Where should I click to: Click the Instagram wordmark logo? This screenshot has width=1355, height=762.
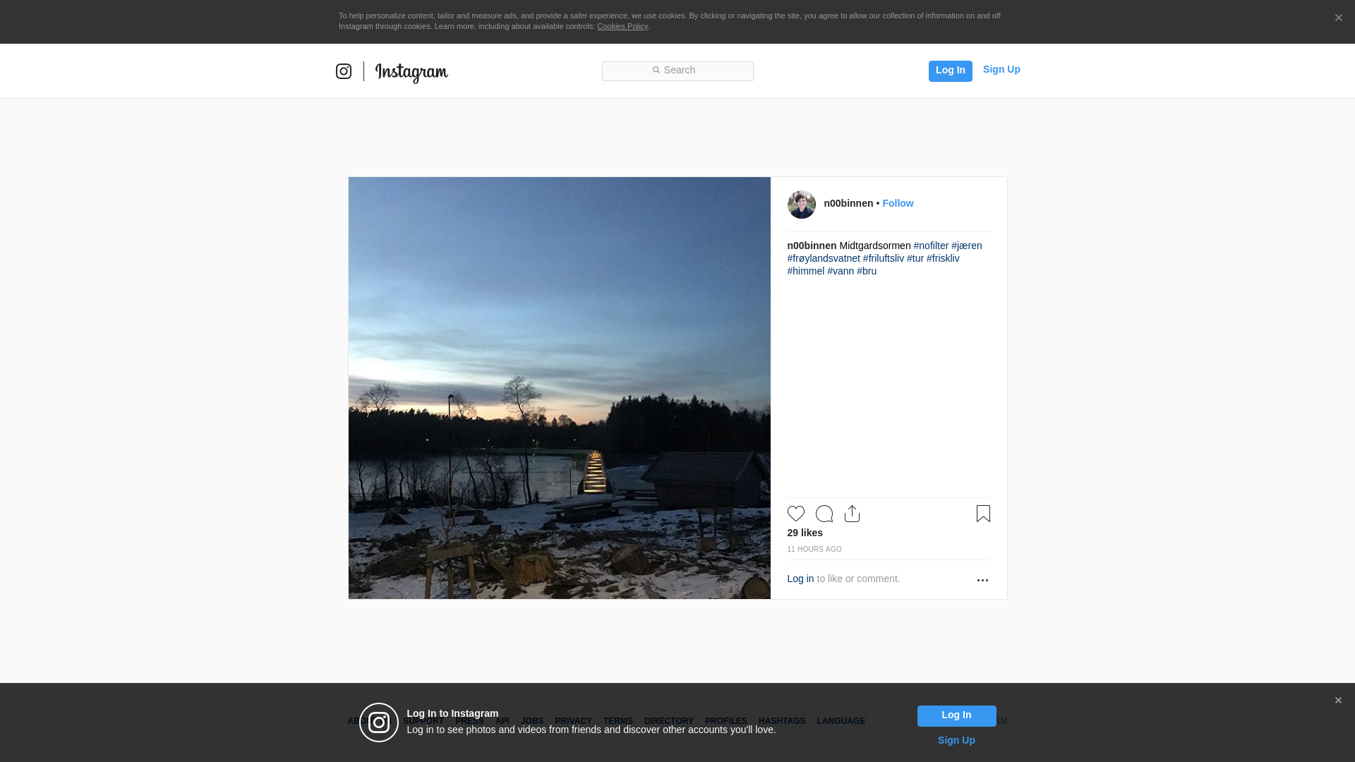pyautogui.click(x=411, y=72)
